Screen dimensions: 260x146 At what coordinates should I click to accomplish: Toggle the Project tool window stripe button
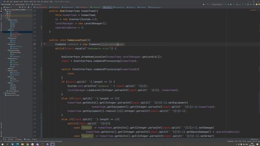[1, 9]
